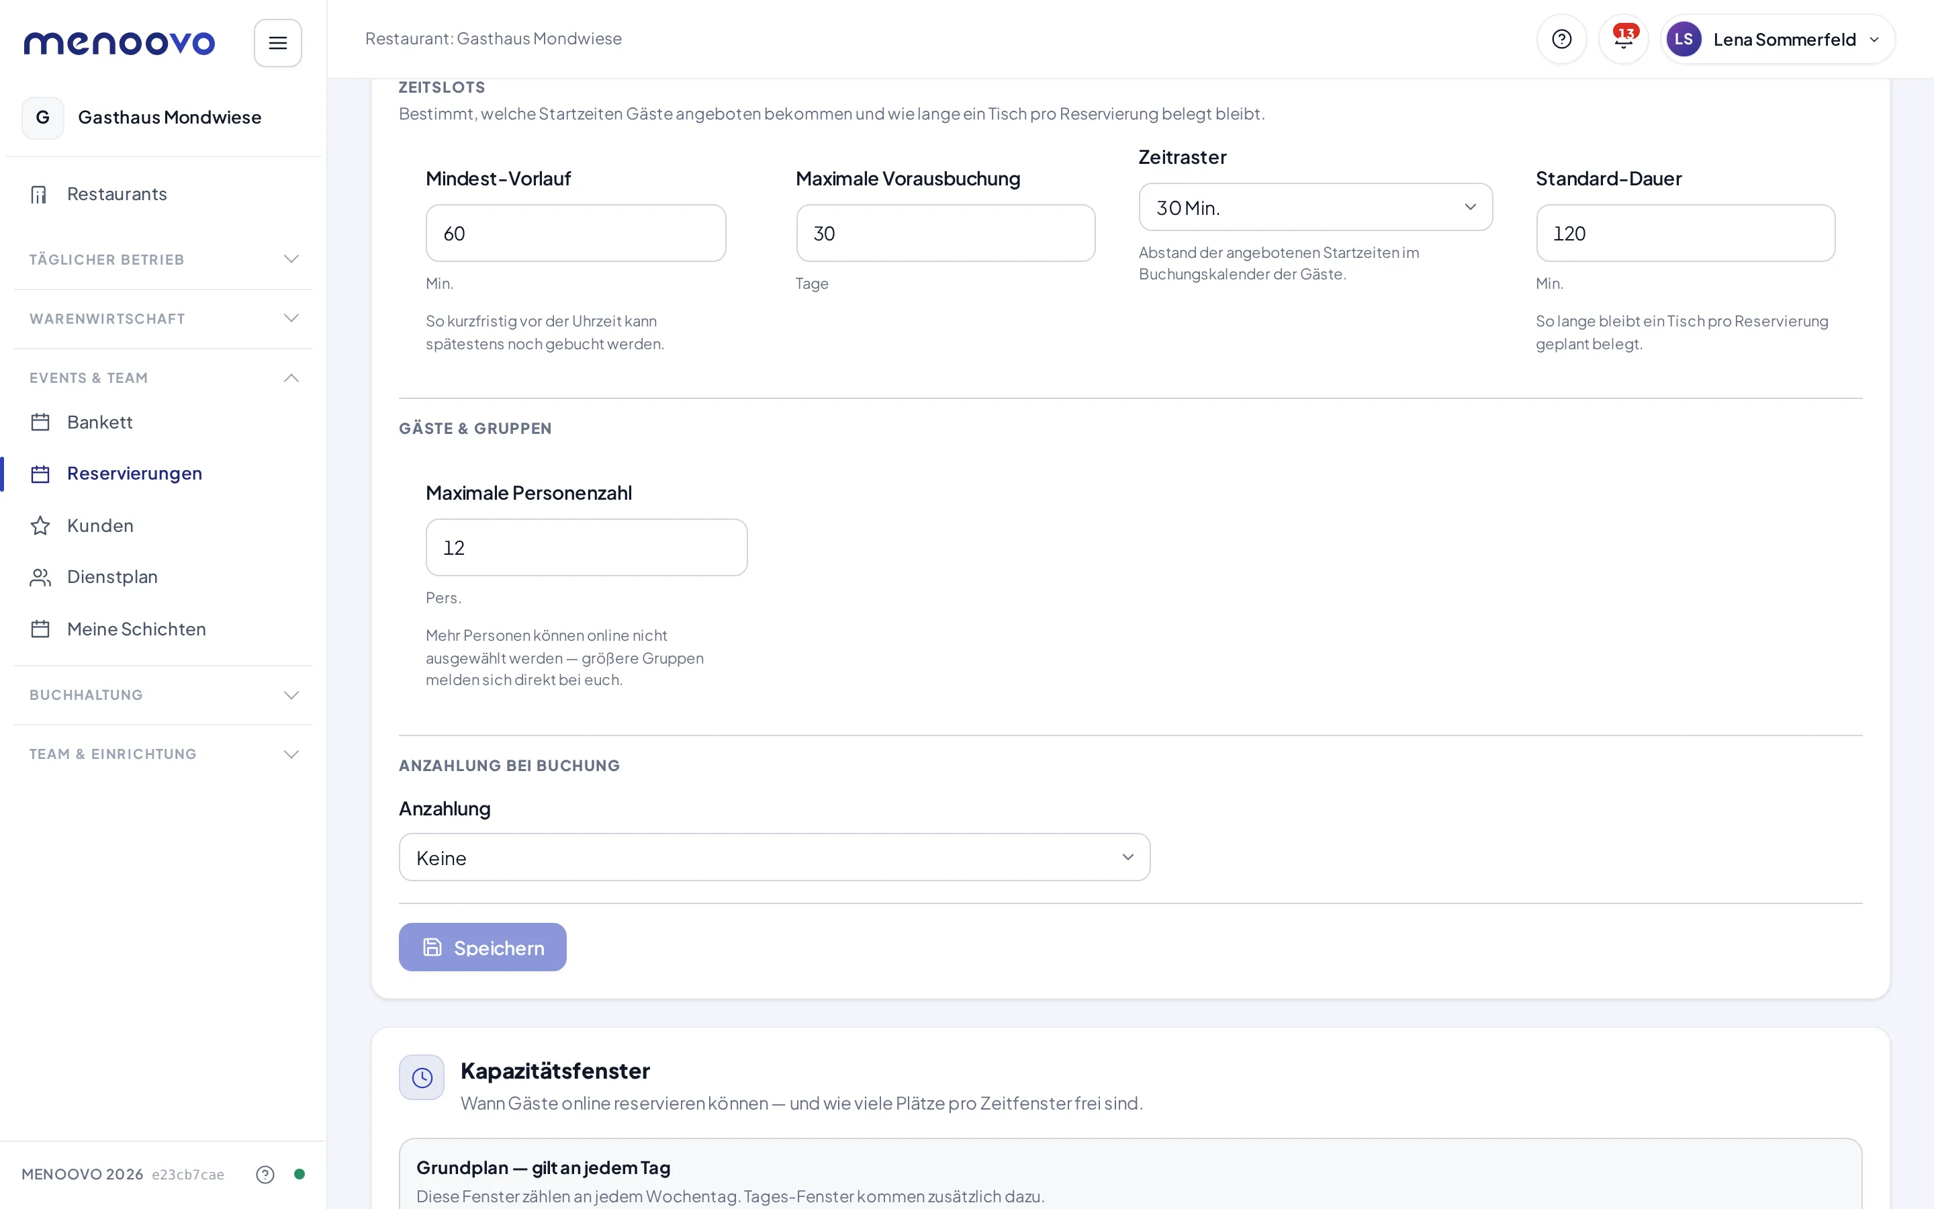Screen dimensions: 1934x1209
Task: Click the breadcrumb Restaurant: Gasthaus Mondwiese
Action: (x=493, y=39)
